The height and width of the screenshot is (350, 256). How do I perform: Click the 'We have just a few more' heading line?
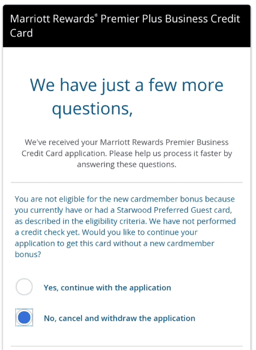(x=126, y=86)
